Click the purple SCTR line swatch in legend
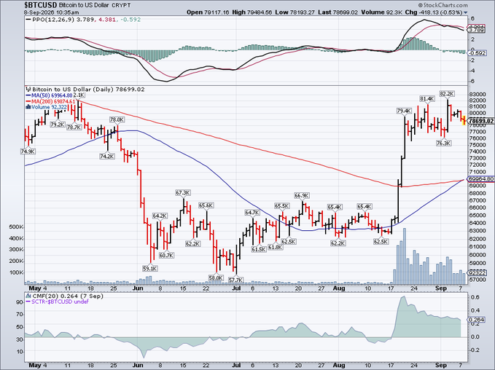This screenshot has height=370, width=495. point(28,302)
